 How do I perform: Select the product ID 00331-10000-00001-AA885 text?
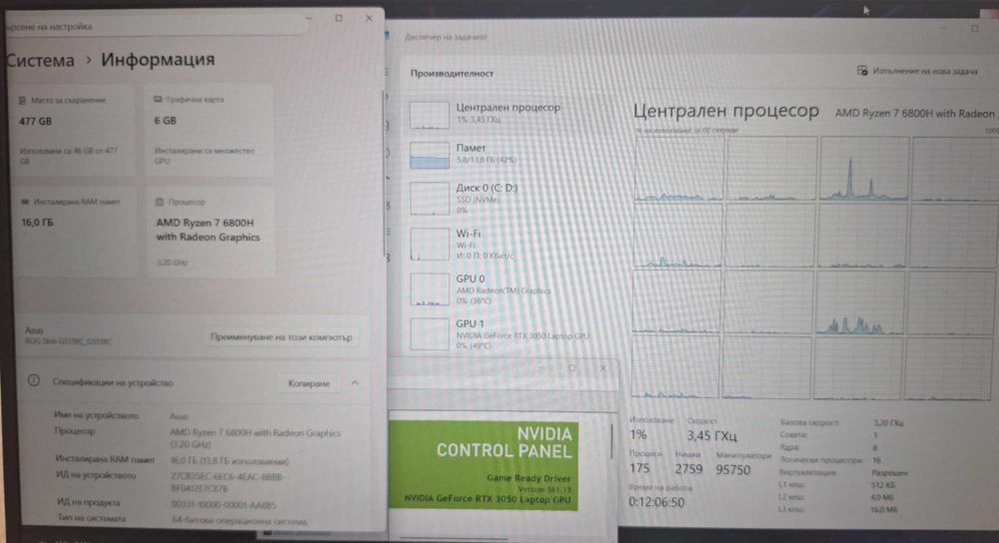coord(224,505)
